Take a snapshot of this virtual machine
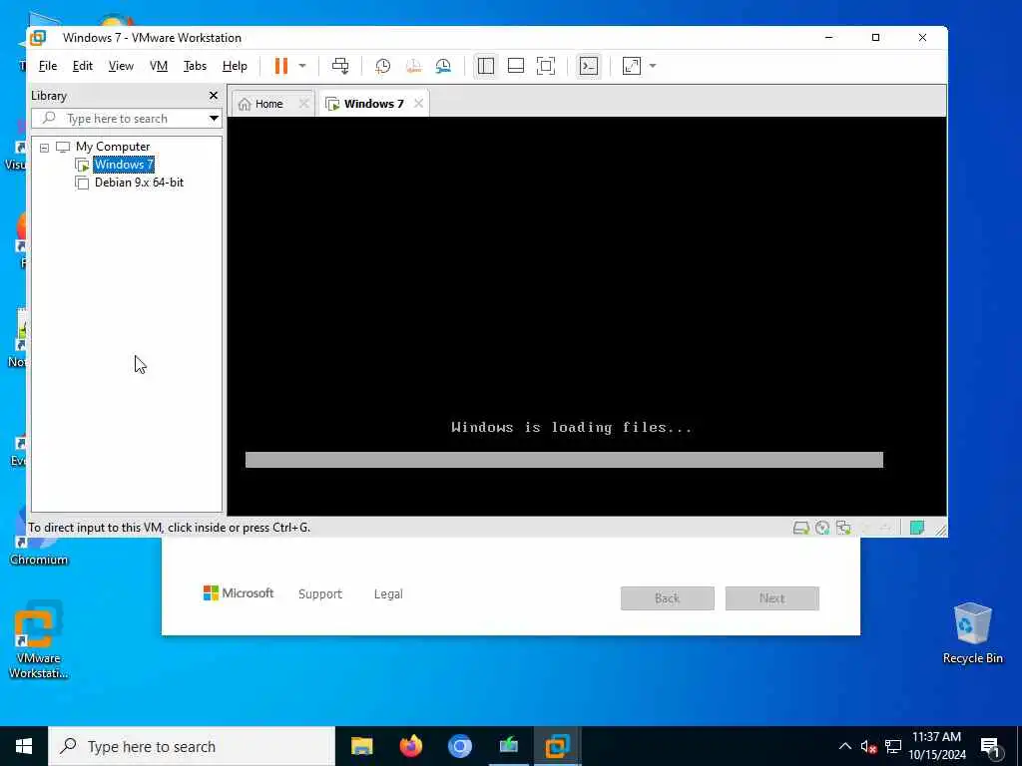This screenshot has width=1022, height=766. (x=382, y=66)
